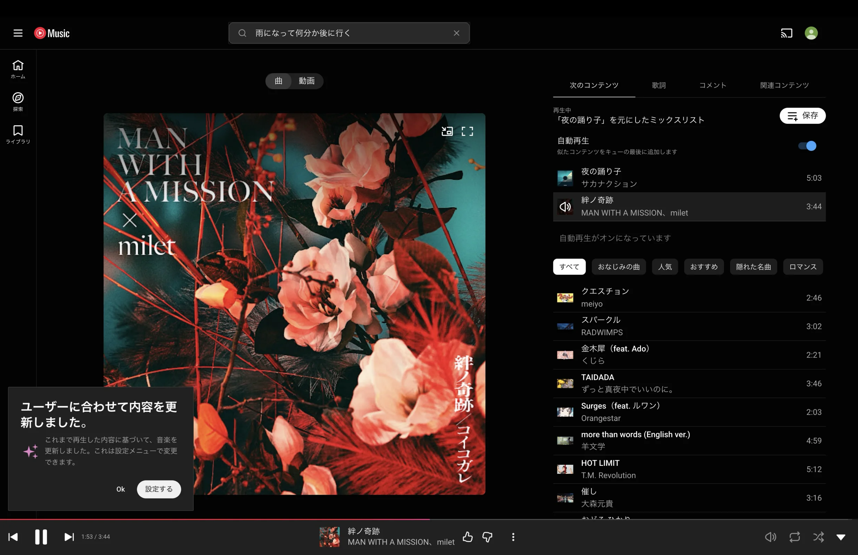Enter fullscreen from album art
Viewport: 858px width, 555px height.
467,131
